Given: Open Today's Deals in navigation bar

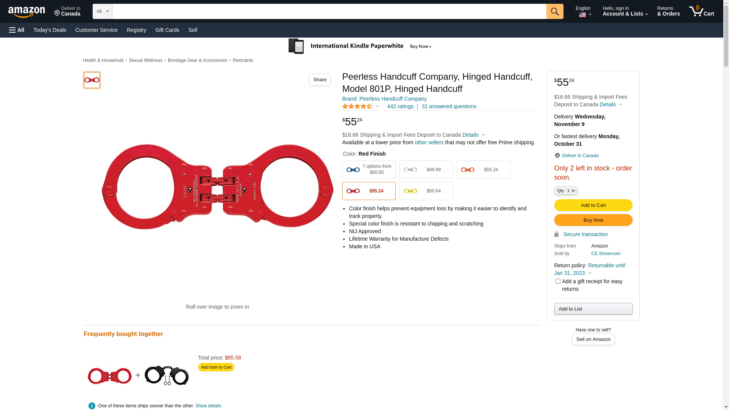Looking at the screenshot, I should coord(50,30).
